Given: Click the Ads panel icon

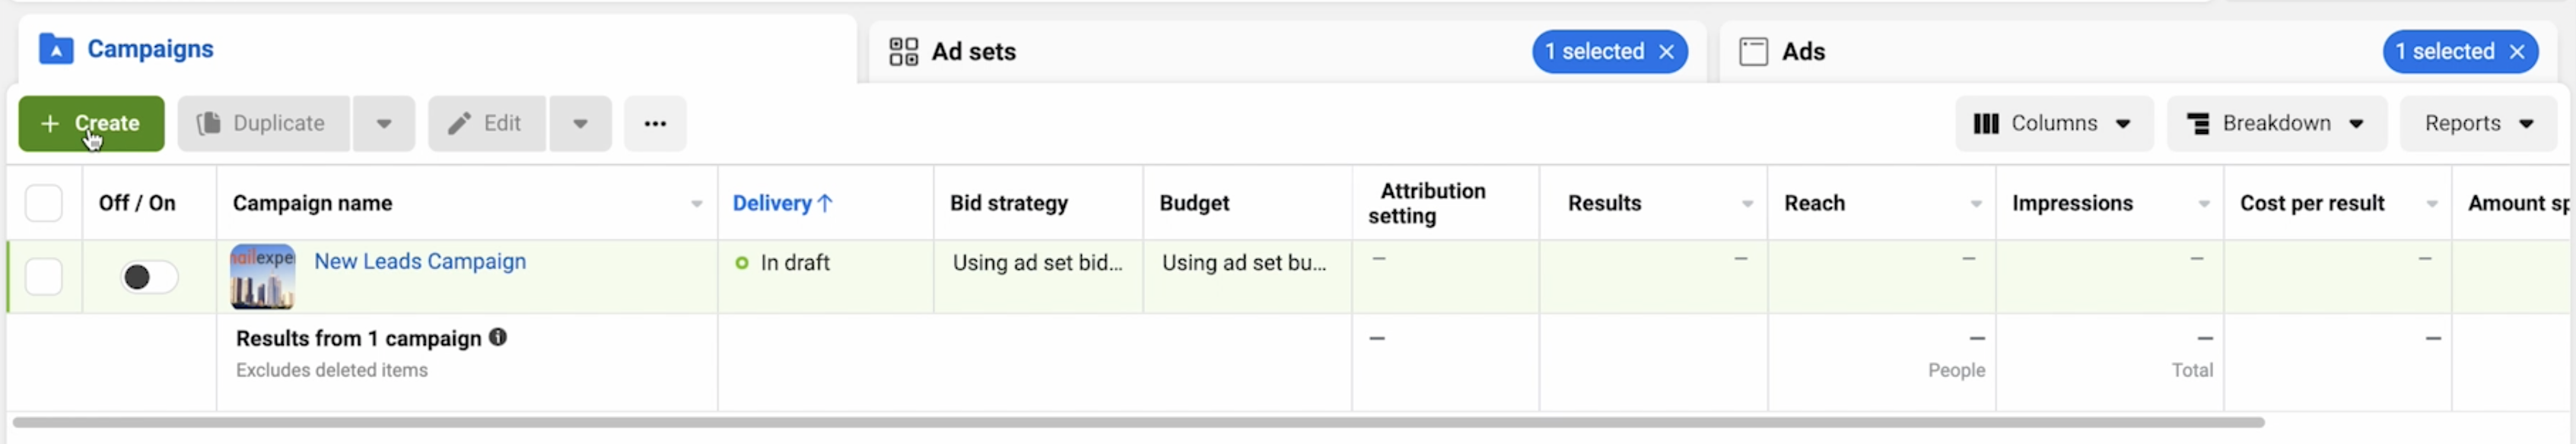Looking at the screenshot, I should pos(1753,52).
